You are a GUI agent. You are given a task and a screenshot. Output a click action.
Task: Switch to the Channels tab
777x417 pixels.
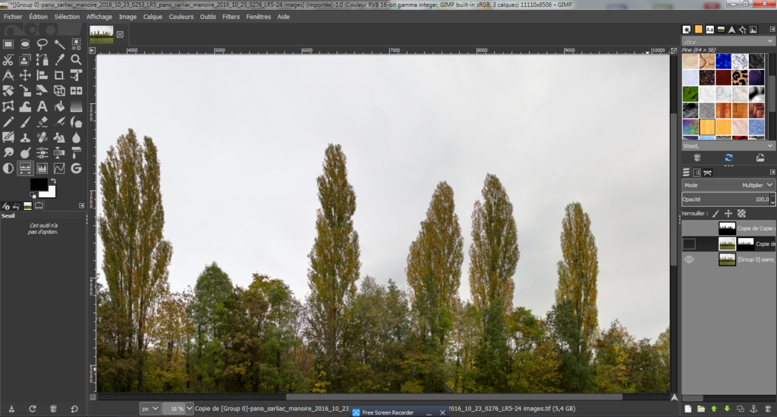click(x=697, y=172)
